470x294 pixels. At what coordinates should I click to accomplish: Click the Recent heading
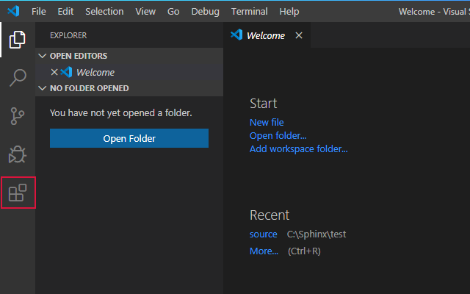click(270, 215)
